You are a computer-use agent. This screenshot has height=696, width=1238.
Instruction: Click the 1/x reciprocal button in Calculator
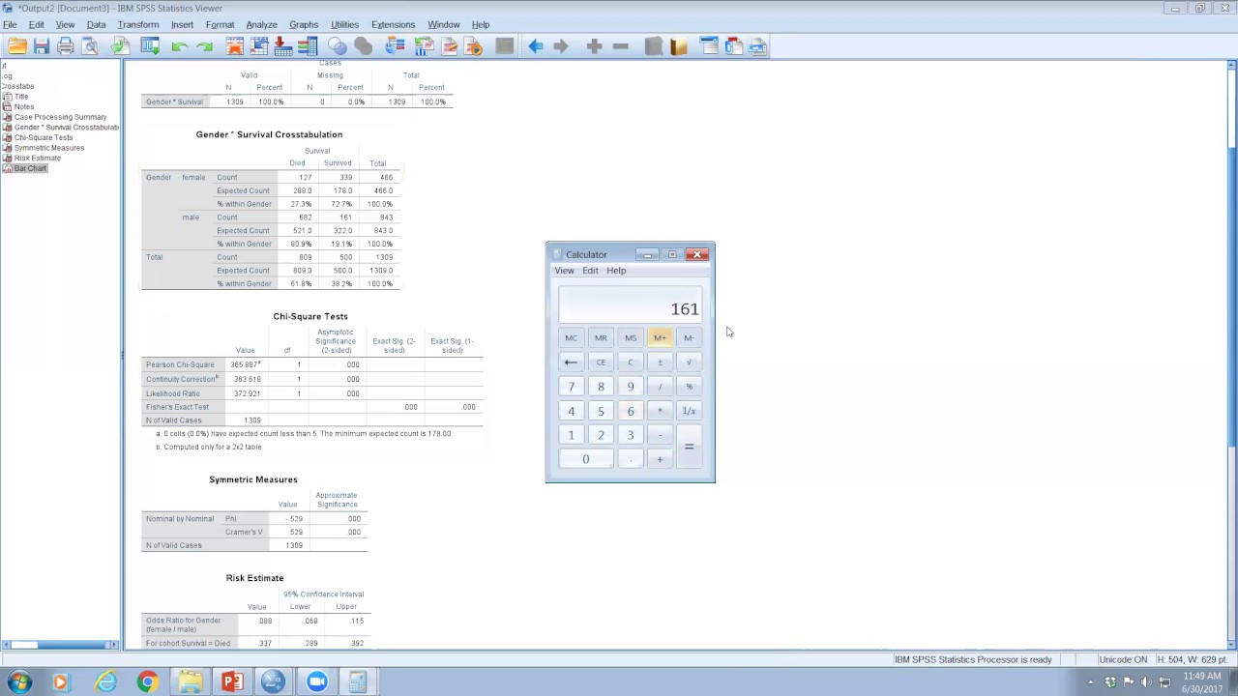pyautogui.click(x=689, y=411)
